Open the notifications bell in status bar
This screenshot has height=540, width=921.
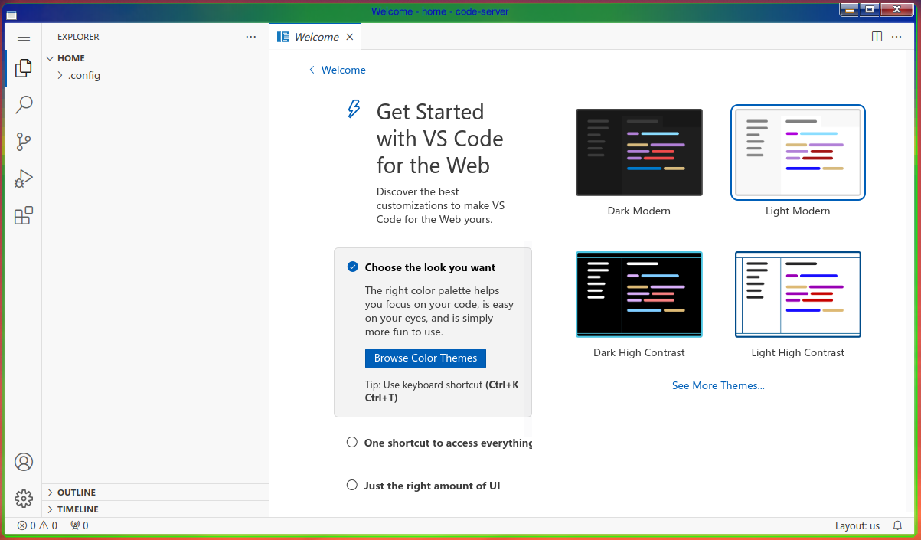point(898,525)
